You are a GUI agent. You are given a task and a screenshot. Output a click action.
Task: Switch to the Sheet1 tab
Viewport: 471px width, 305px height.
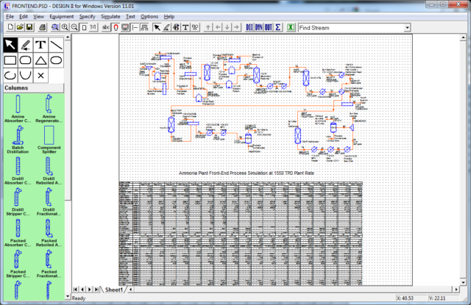pyautogui.click(x=113, y=290)
